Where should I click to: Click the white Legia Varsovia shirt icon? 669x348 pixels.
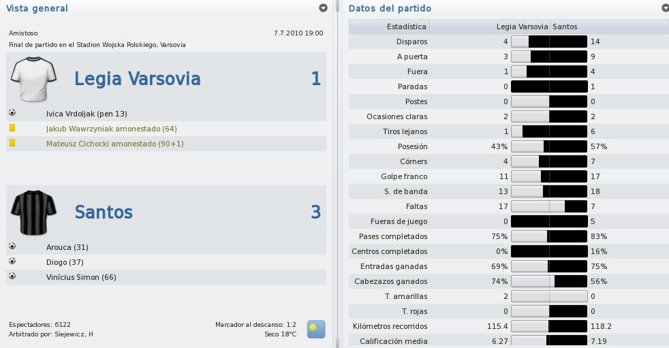click(x=33, y=79)
